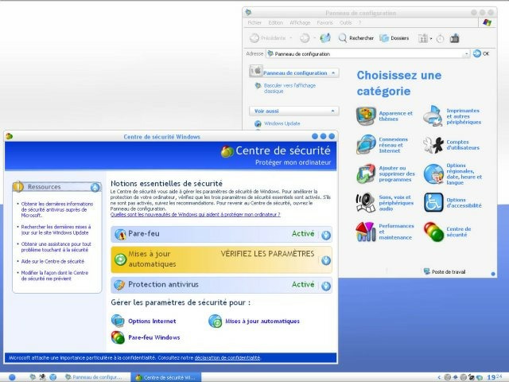The height and width of the screenshot is (382, 509).
Task: Open the view-mode dropdown arrow in toolbar
Action: coord(431,39)
